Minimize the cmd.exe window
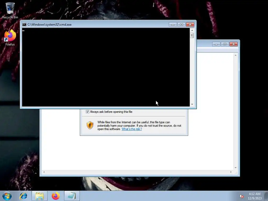 [173, 25]
